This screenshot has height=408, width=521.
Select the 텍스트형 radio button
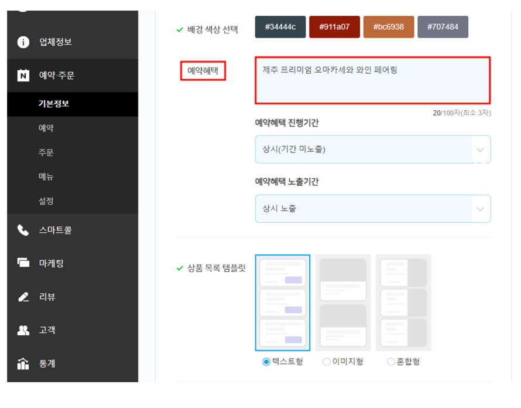click(266, 362)
